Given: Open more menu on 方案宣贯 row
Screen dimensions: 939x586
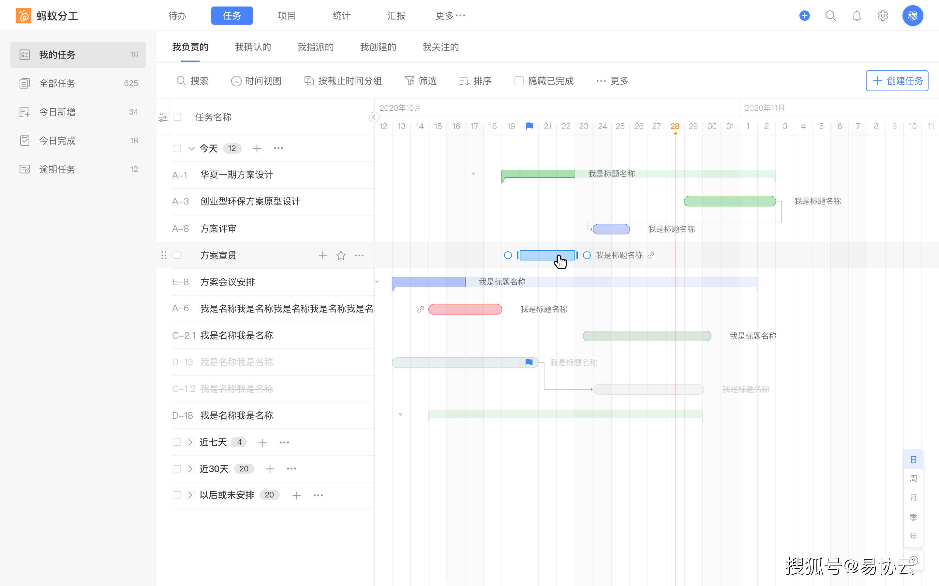Looking at the screenshot, I should pyautogui.click(x=359, y=255).
